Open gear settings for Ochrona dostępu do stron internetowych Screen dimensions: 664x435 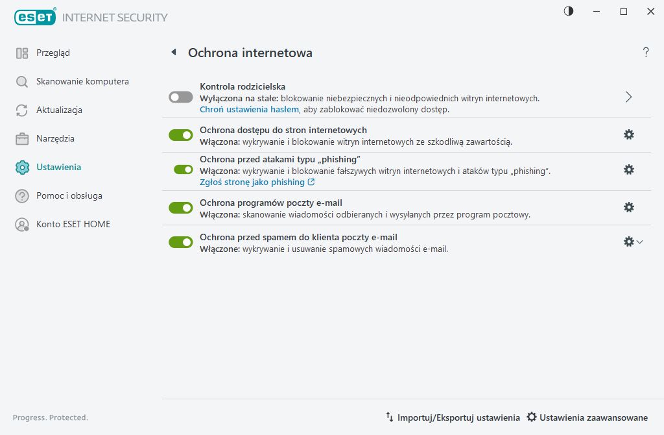click(628, 134)
